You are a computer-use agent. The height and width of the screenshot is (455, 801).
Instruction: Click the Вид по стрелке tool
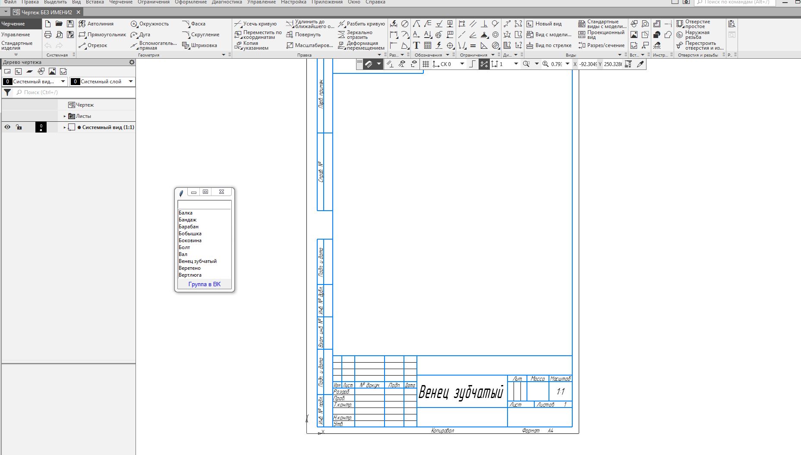[549, 45]
